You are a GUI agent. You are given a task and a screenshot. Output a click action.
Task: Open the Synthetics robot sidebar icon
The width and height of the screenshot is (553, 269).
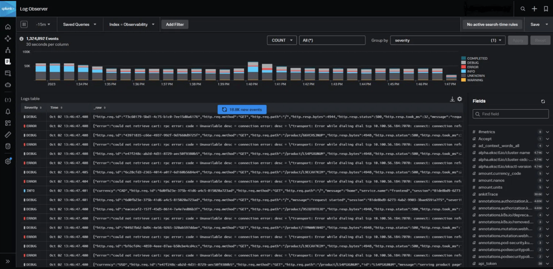click(8, 84)
